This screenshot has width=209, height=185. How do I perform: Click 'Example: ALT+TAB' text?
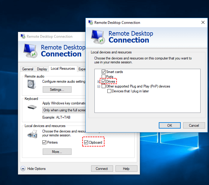[x=56, y=117]
